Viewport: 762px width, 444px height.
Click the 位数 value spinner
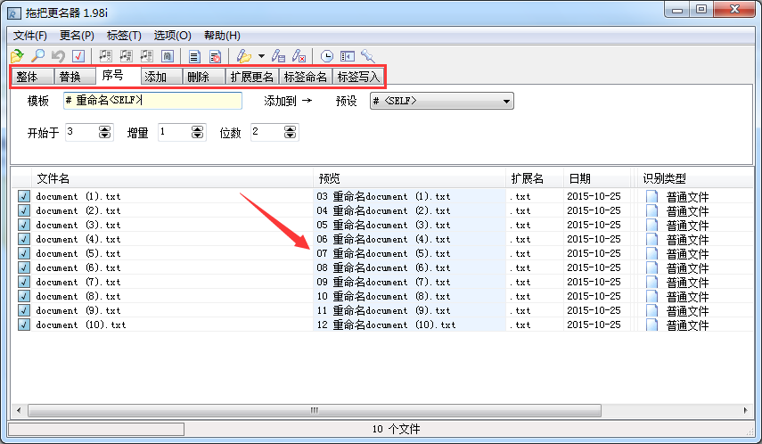[x=290, y=132]
